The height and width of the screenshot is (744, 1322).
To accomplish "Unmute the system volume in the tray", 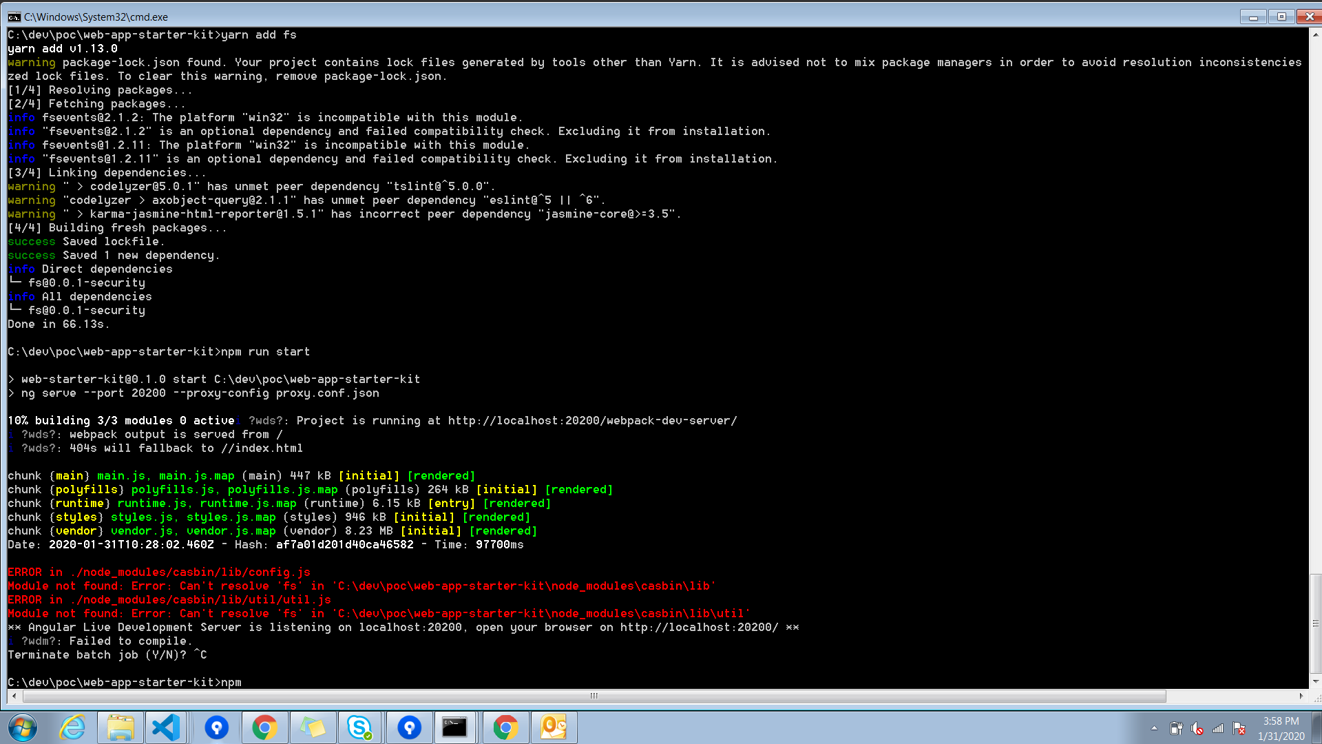I will pos(1197,727).
